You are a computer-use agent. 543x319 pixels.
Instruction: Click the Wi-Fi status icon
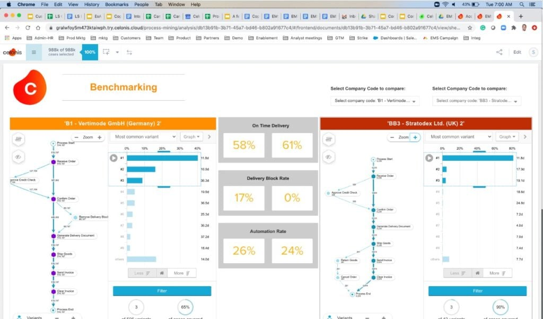click(x=445, y=4)
